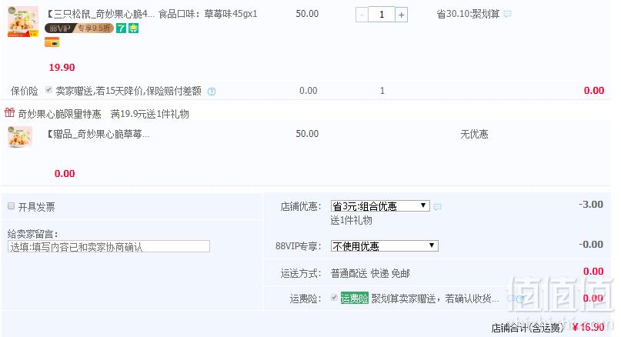This screenshot has height=337, width=621.
Task: Click the green badge beside the 7-day icon
Action: coord(133,28)
